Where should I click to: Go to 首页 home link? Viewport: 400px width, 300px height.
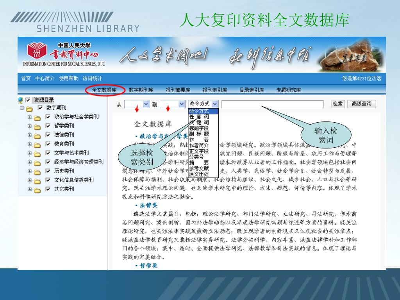coord(26,79)
